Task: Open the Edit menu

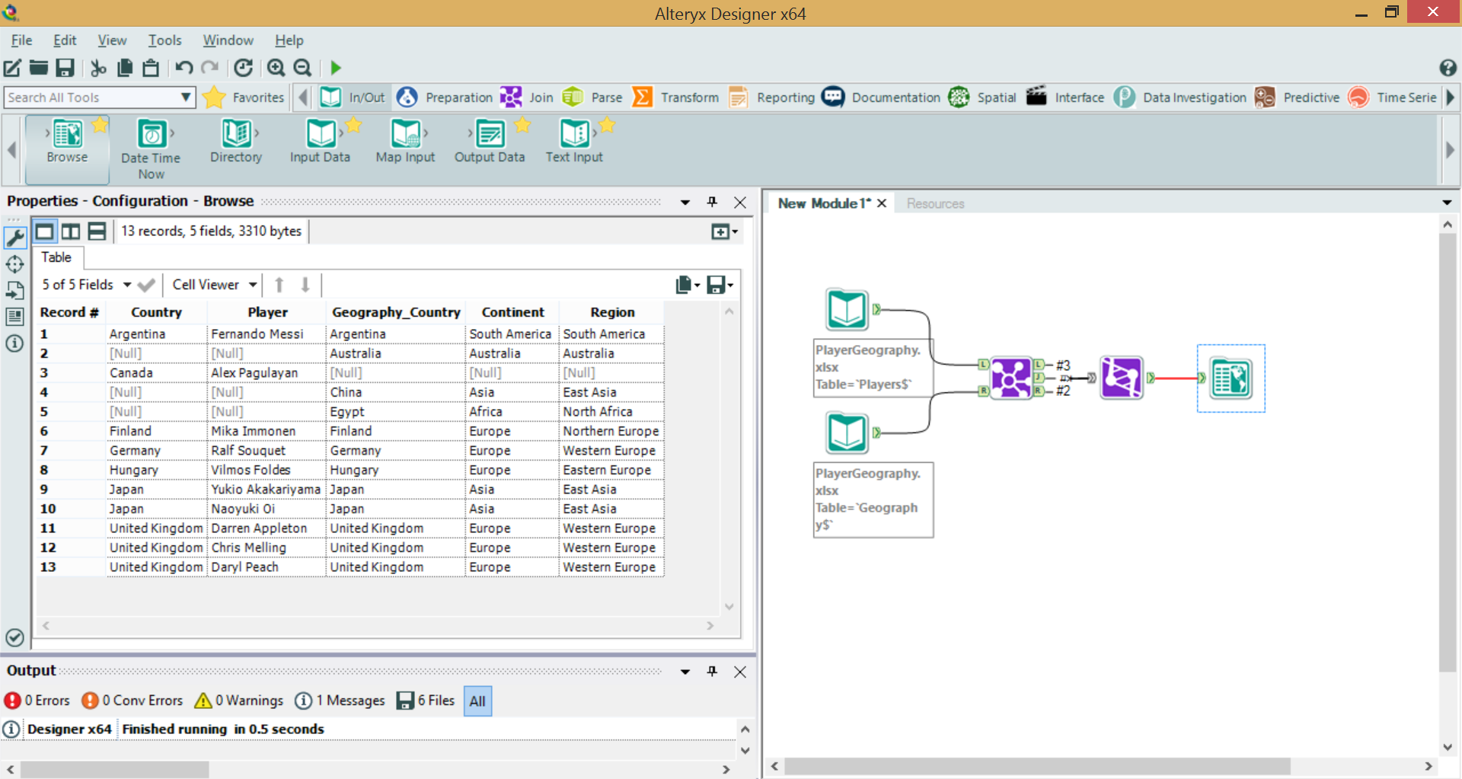Action: point(65,40)
